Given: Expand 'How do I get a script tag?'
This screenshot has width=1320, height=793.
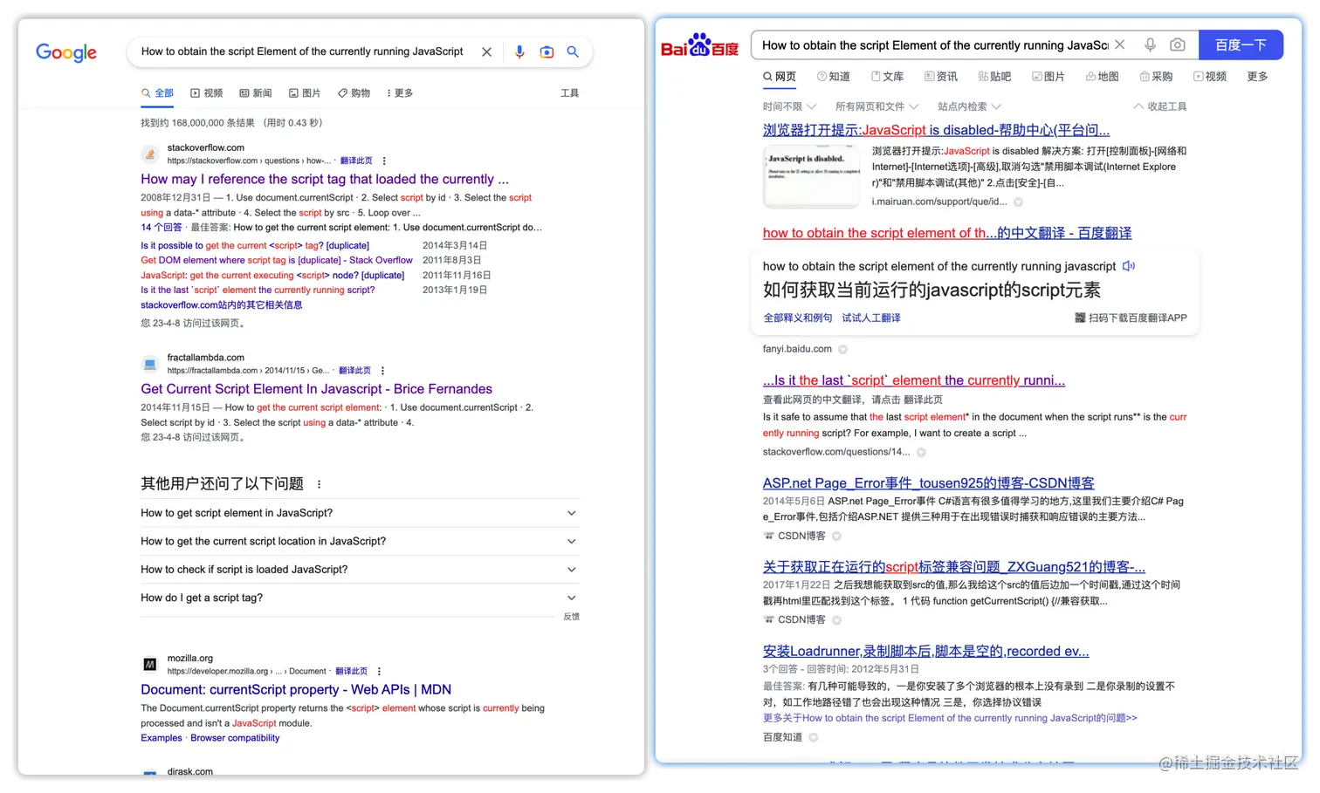Looking at the screenshot, I should tap(360, 598).
